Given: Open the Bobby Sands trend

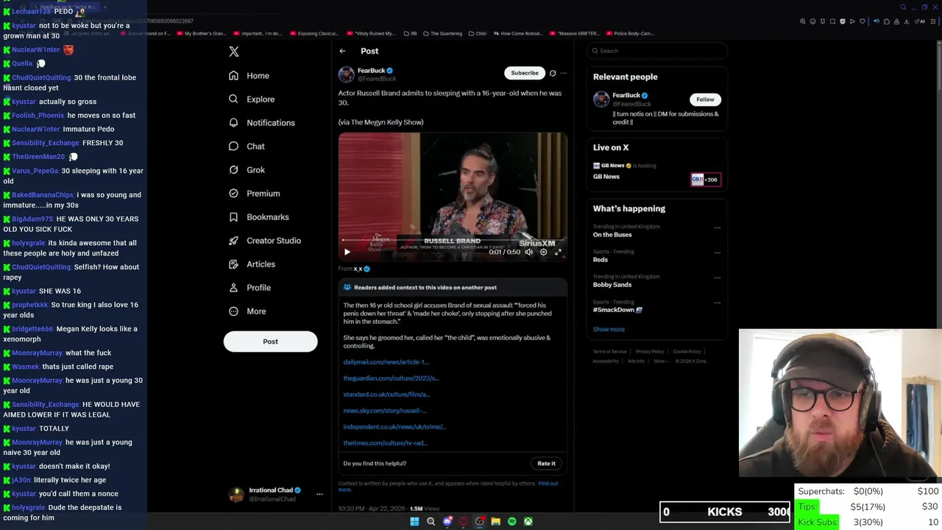Looking at the screenshot, I should pos(612,285).
